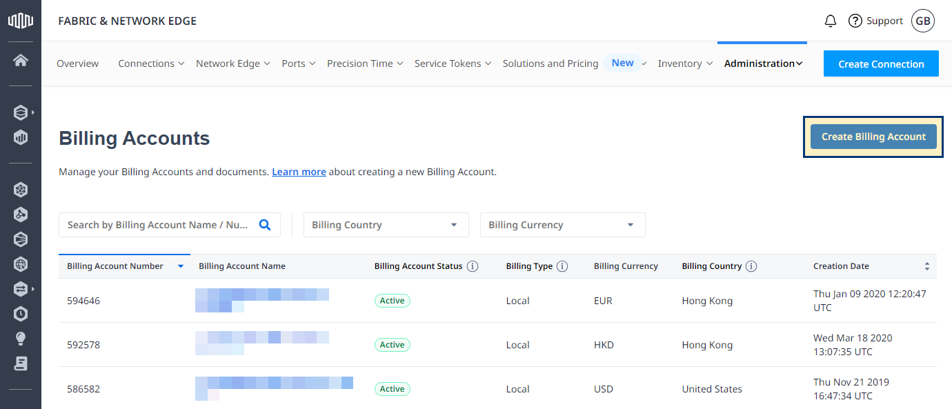
Task: Click Active status for account 594646
Action: 393,301
